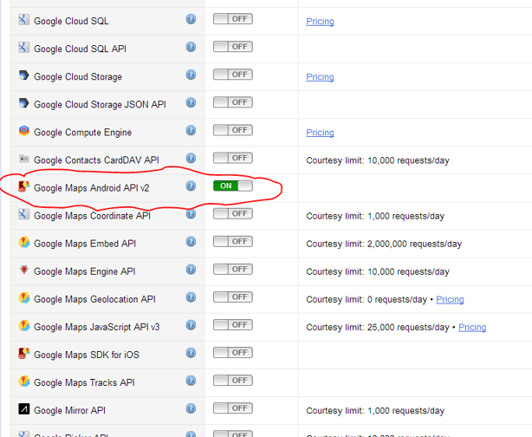Toggle Google Cloud Storage on
This screenshot has width=532, height=437.
point(233,75)
